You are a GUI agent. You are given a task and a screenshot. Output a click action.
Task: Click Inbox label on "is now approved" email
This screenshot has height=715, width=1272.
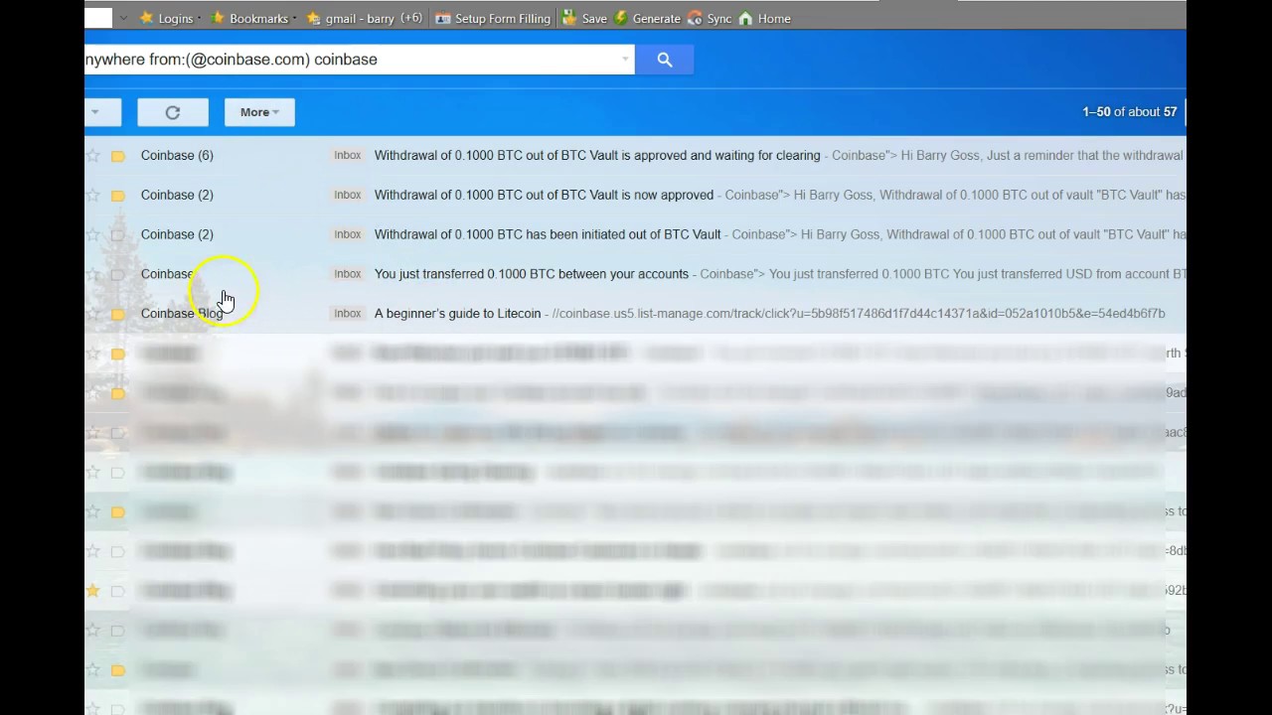tap(348, 195)
